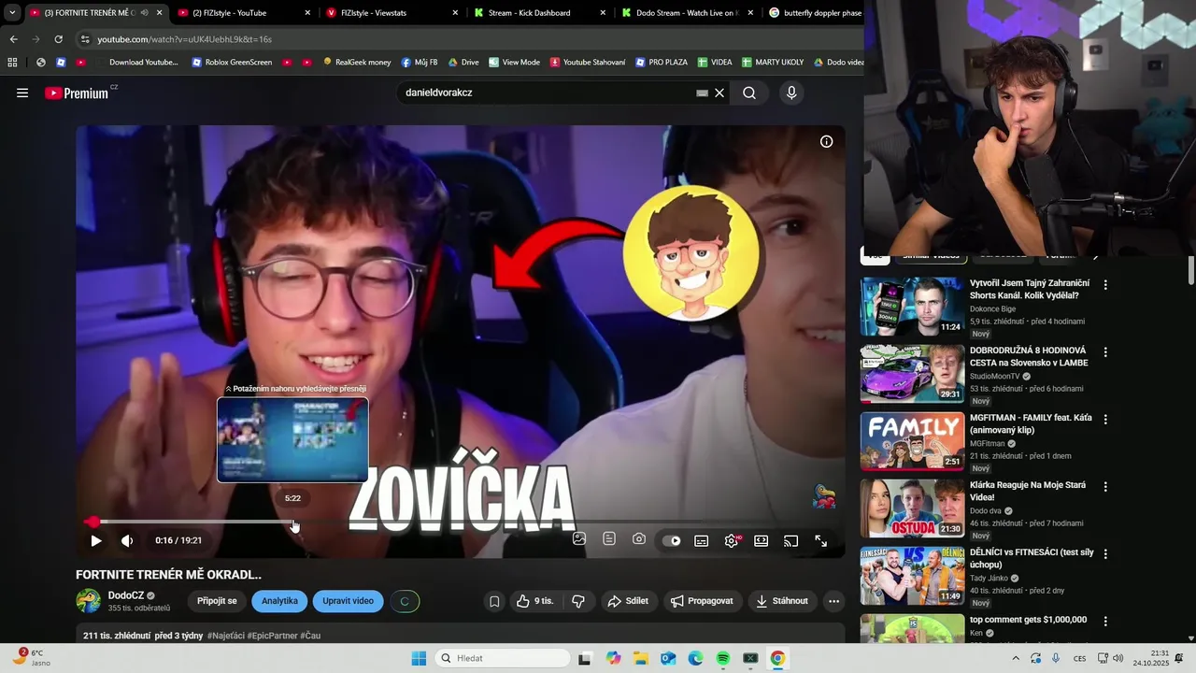Image resolution: width=1196 pixels, height=673 pixels.
Task: Open options for MGFITMAN - FAMILY video
Action: [1105, 420]
